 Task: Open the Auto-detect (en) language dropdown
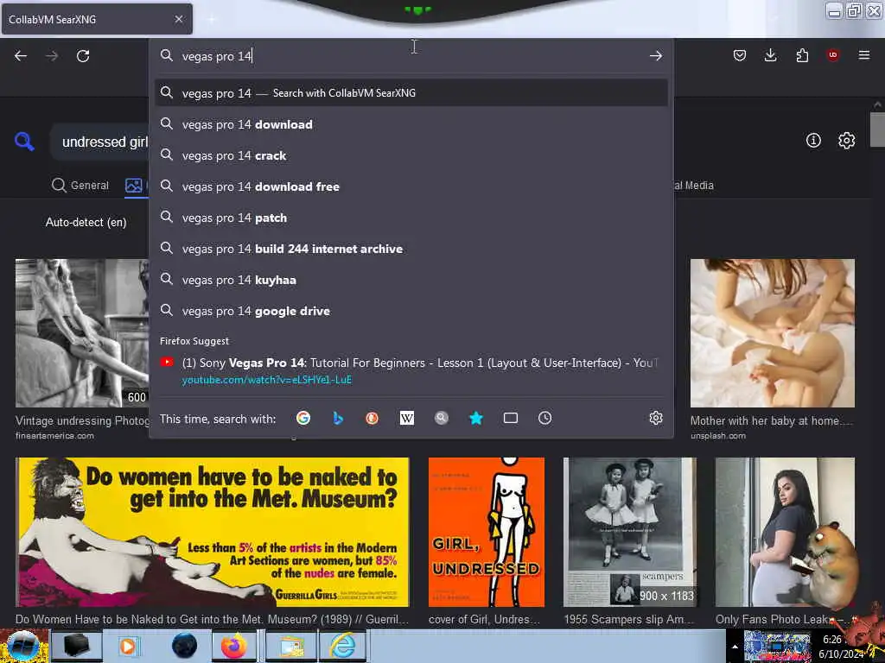pyautogui.click(x=86, y=222)
